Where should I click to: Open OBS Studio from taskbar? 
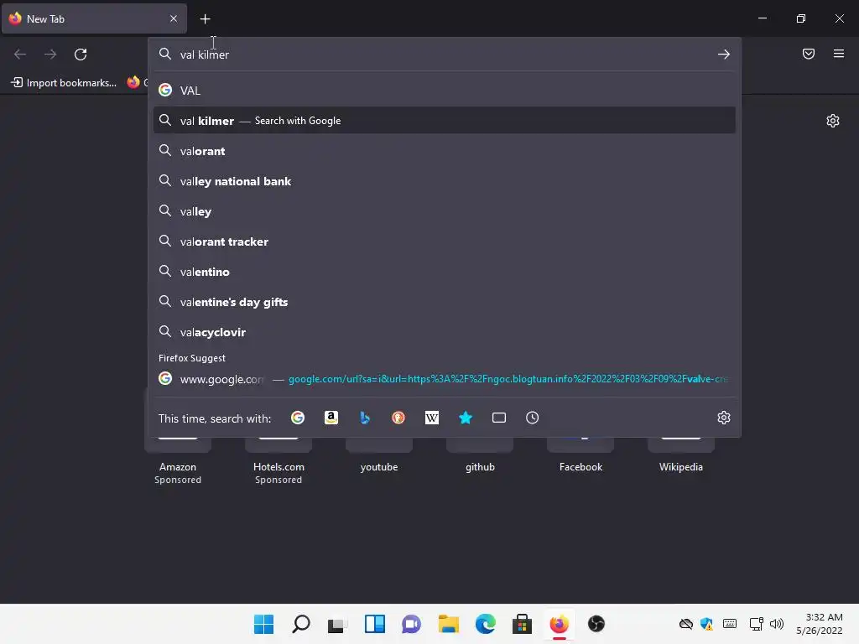coord(596,624)
